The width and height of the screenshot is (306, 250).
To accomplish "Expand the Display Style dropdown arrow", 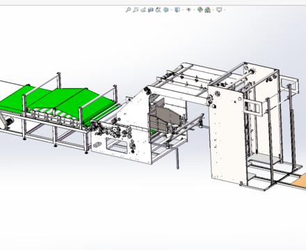I will (183, 10).
